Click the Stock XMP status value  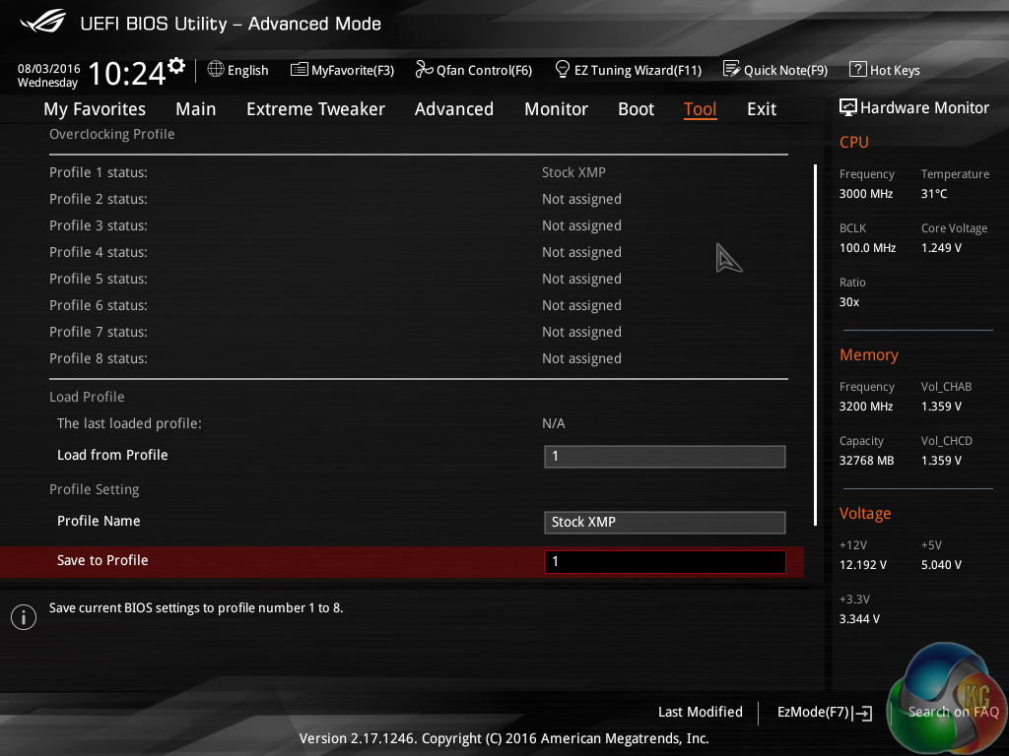point(573,172)
